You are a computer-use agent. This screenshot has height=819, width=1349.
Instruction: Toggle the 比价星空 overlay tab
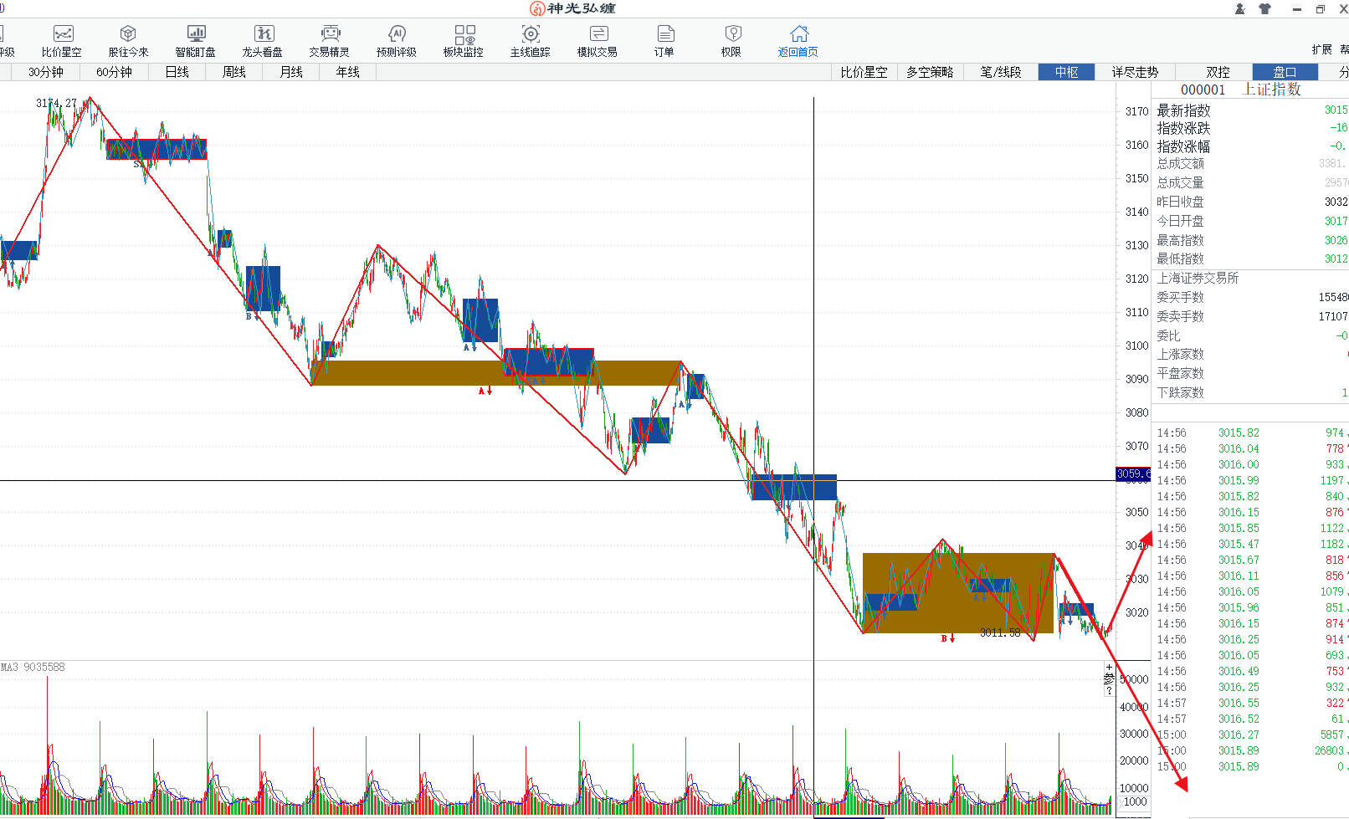864,72
